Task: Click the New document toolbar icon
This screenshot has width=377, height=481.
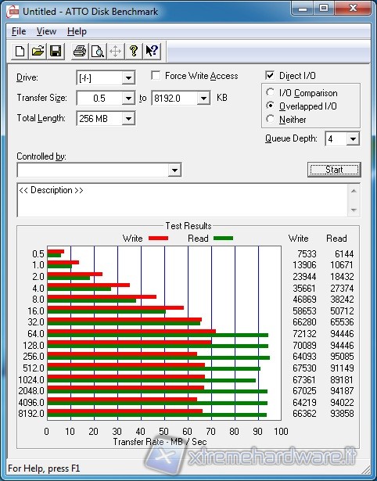Action: pos(20,51)
